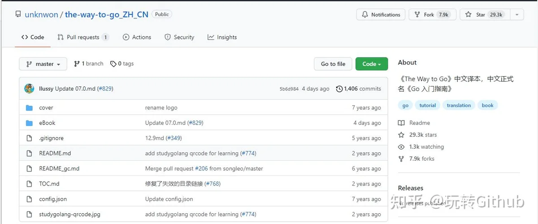This screenshot has height=224, width=538.
Task: Click the file icon for .gitignore
Action: pos(30,138)
